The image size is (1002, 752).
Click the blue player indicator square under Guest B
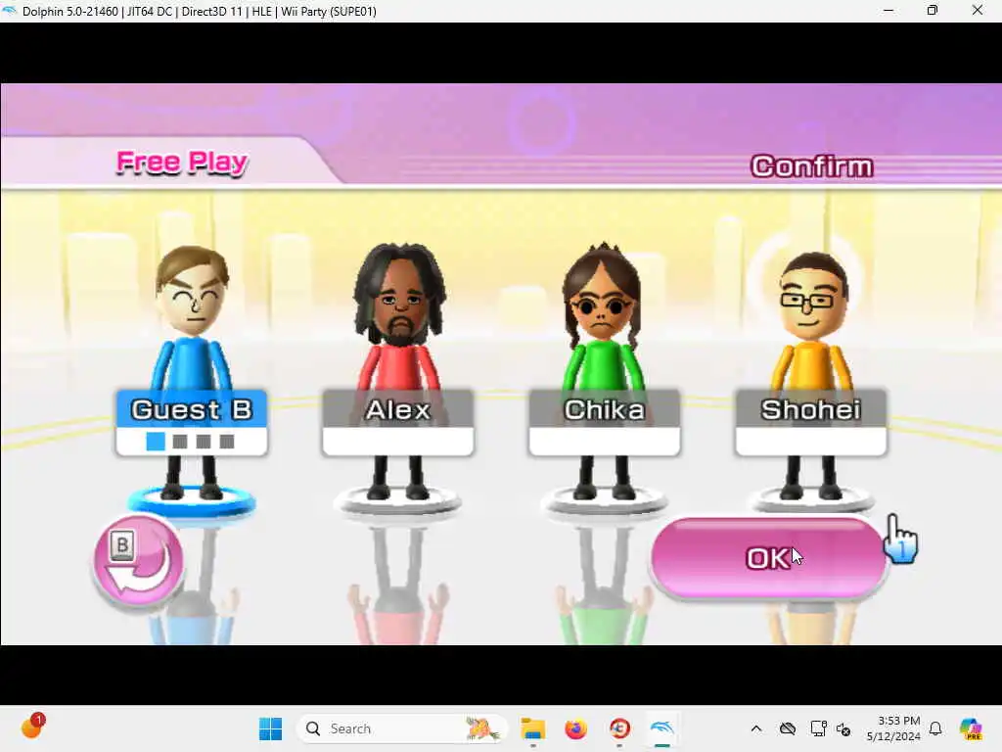(156, 442)
